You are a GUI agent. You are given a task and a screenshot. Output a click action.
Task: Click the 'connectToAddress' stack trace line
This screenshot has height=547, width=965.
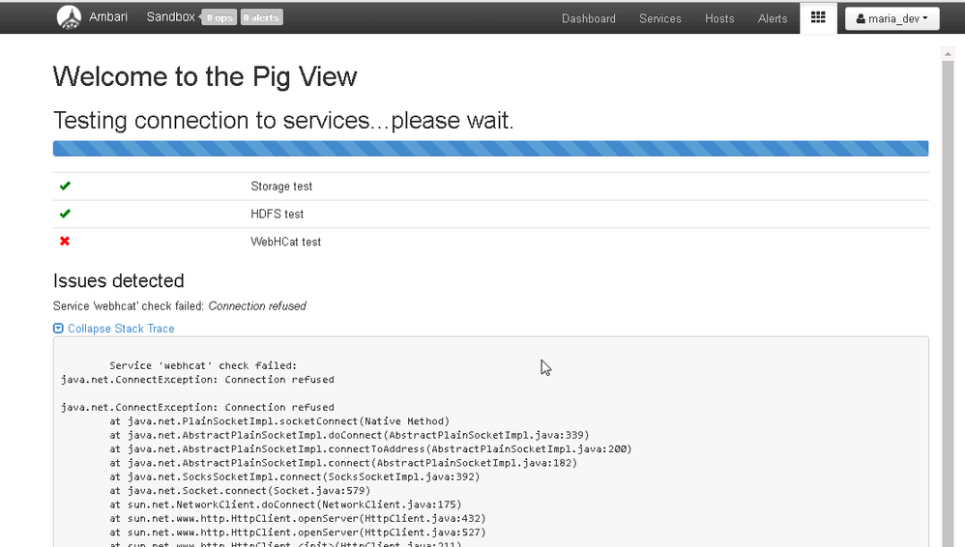coord(370,449)
